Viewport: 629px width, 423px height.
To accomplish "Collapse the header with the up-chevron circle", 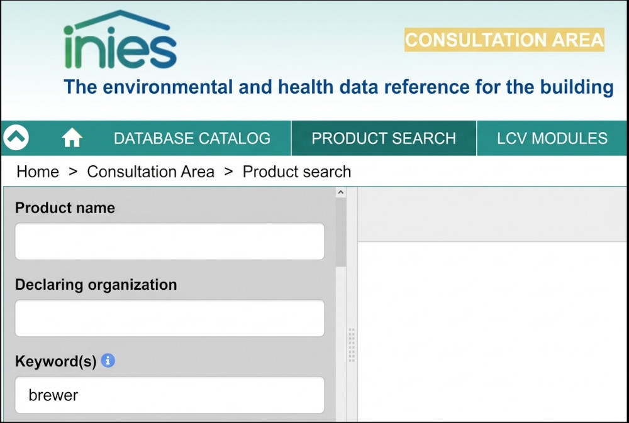I will tap(16, 138).
